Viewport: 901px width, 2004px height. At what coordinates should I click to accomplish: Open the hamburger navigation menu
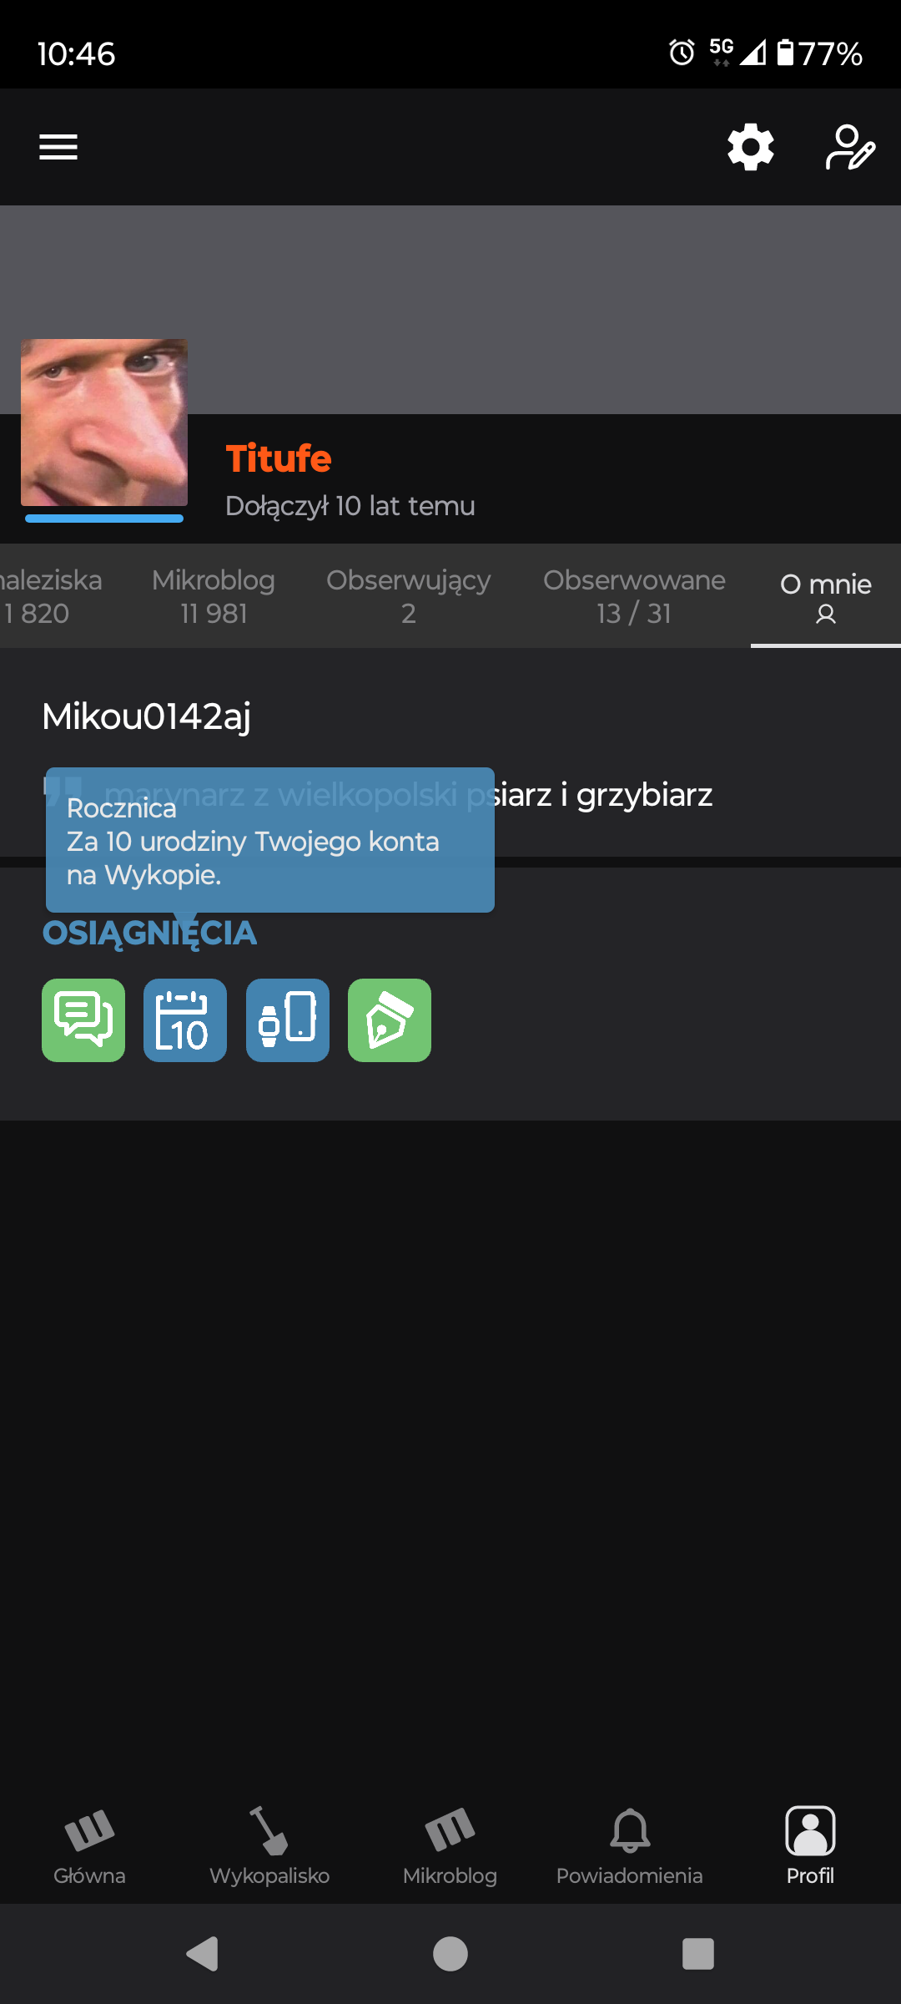pyautogui.click(x=58, y=147)
